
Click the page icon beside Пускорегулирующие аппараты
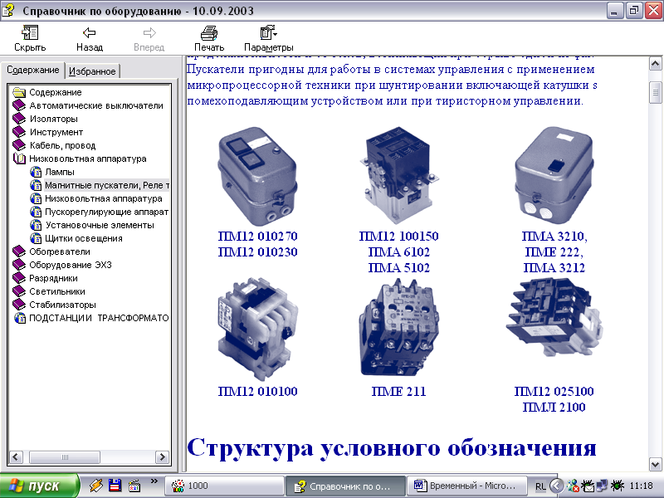click(x=36, y=212)
